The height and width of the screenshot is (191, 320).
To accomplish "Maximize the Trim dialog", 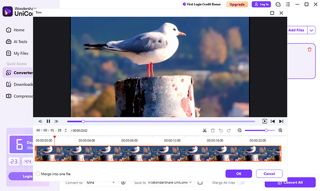I will pyautogui.click(x=272, y=13).
